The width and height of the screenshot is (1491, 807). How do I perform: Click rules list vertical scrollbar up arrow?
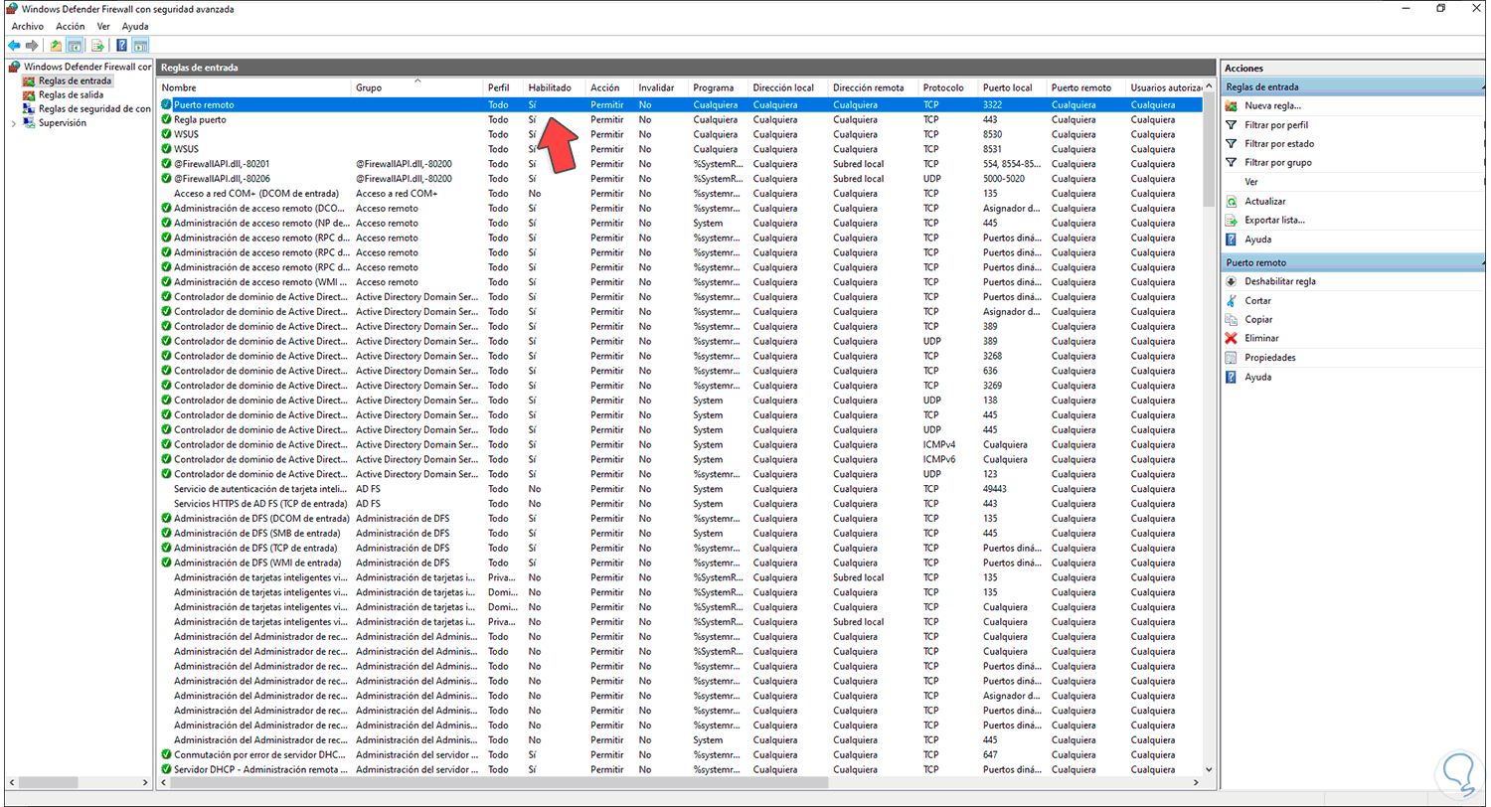click(x=1209, y=88)
